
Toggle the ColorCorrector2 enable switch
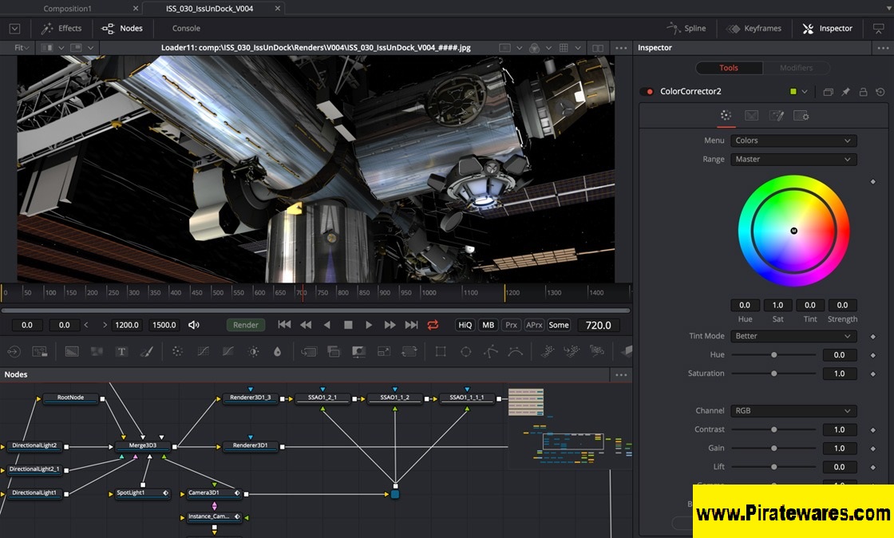pos(647,92)
